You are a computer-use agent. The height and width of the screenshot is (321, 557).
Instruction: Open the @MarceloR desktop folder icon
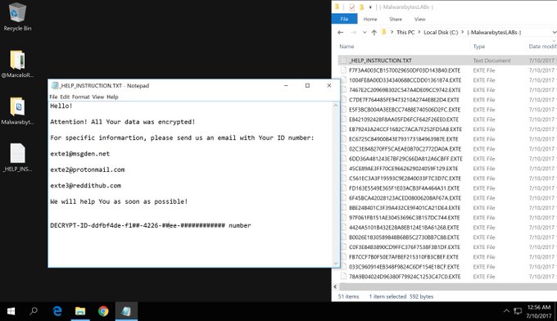pyautogui.click(x=17, y=64)
